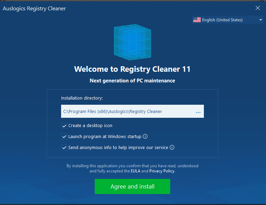Open the Privacy Policy link

pyautogui.click(x=162, y=171)
